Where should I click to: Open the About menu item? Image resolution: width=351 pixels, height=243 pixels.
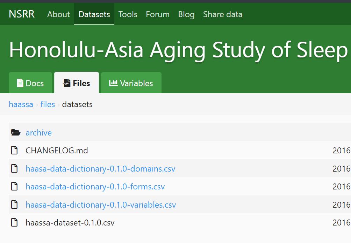click(58, 14)
